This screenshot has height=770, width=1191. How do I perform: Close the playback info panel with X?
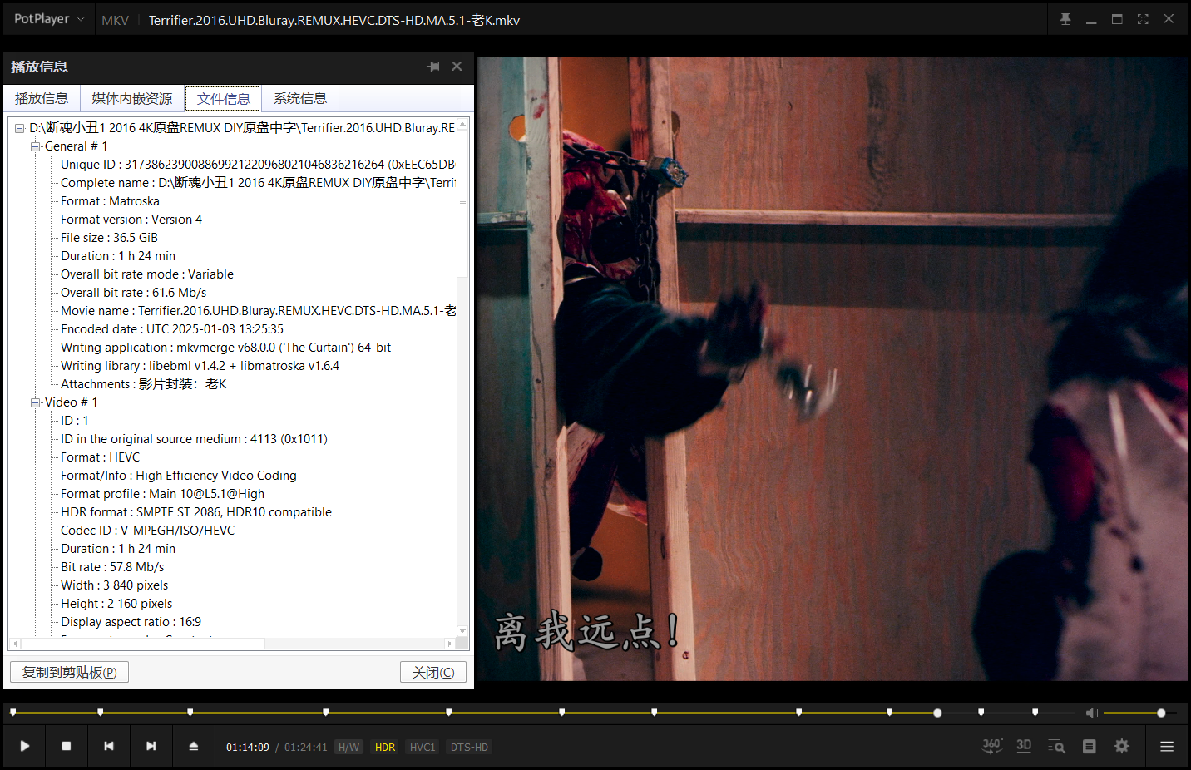coord(457,67)
